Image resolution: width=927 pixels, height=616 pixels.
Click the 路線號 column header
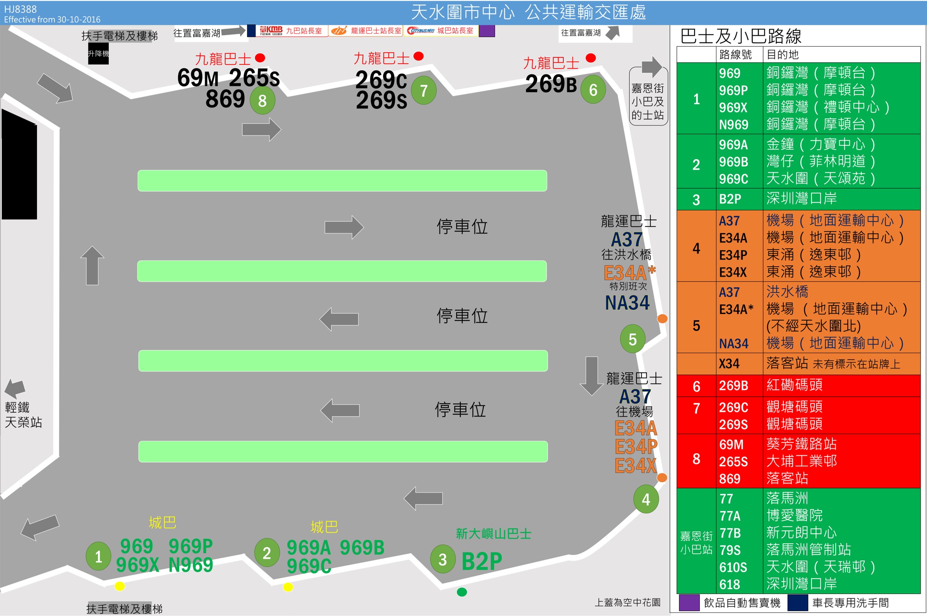[x=736, y=54]
